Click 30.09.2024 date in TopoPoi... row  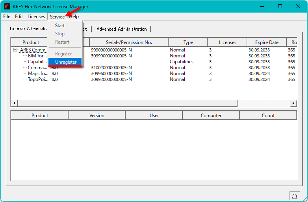pyautogui.click(x=259, y=79)
